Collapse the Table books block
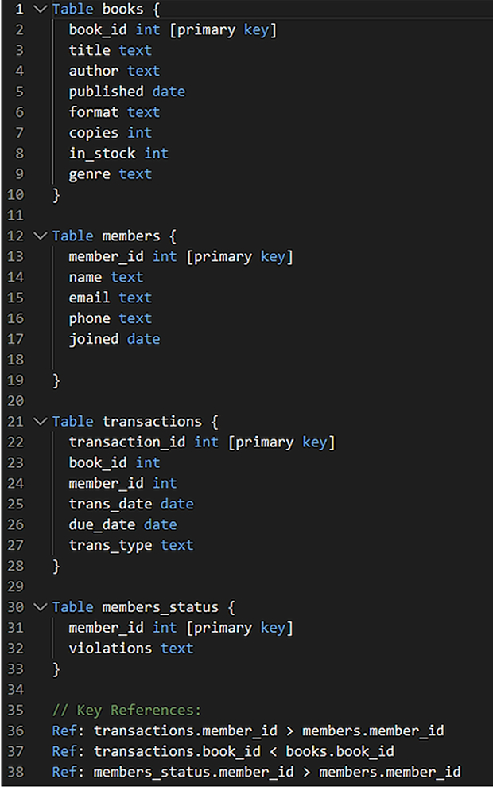The image size is (493, 787). click(x=41, y=10)
